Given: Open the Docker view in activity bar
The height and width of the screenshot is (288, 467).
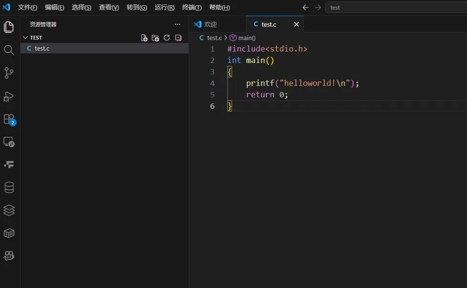Looking at the screenshot, I should tap(9, 164).
